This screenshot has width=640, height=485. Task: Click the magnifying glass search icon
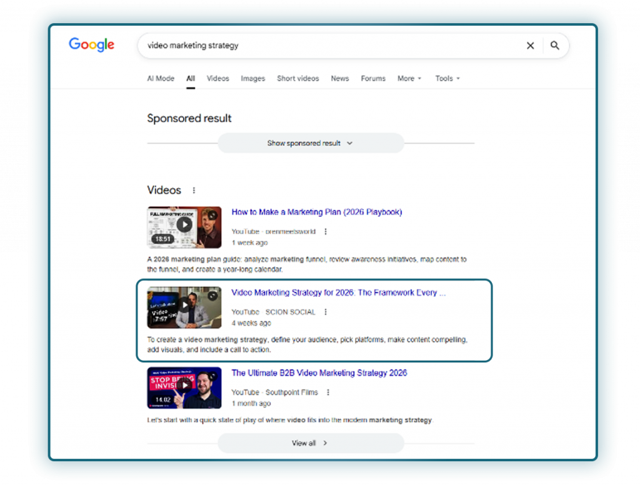pos(555,46)
